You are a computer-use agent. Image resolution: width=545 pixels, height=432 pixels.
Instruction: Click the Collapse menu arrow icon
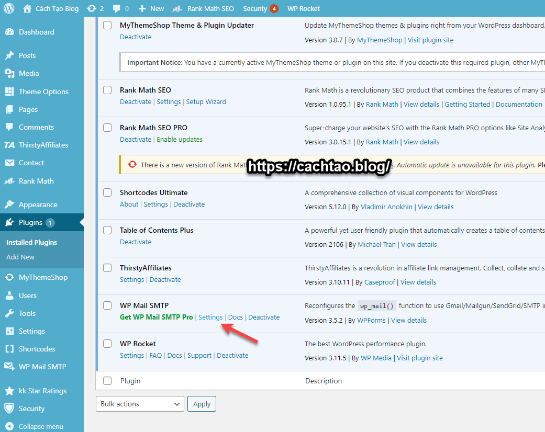click(x=10, y=426)
